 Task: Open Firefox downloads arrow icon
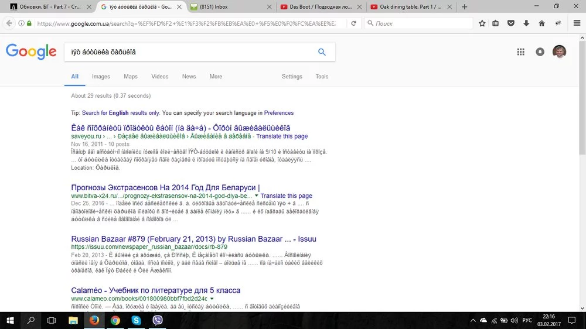tap(526, 23)
